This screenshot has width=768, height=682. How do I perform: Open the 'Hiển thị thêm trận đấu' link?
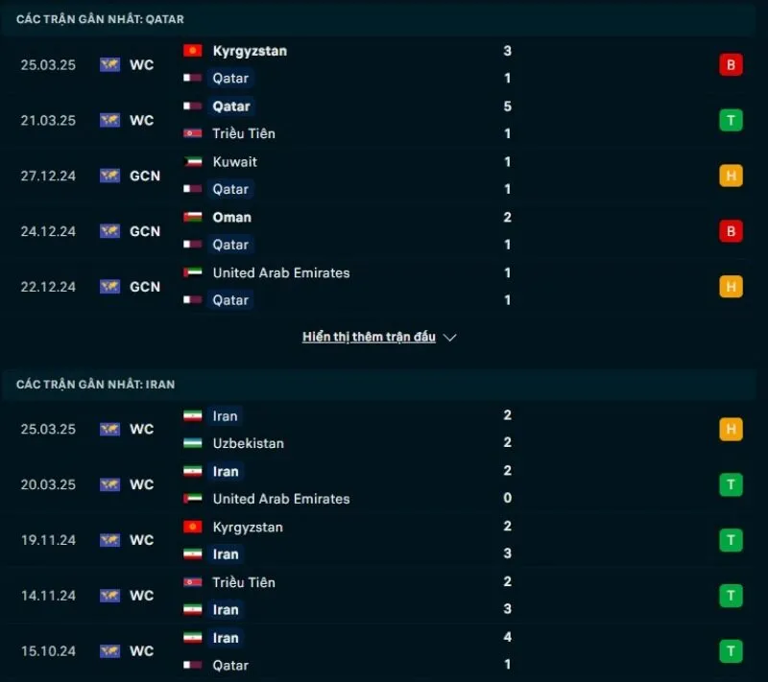coord(370,337)
